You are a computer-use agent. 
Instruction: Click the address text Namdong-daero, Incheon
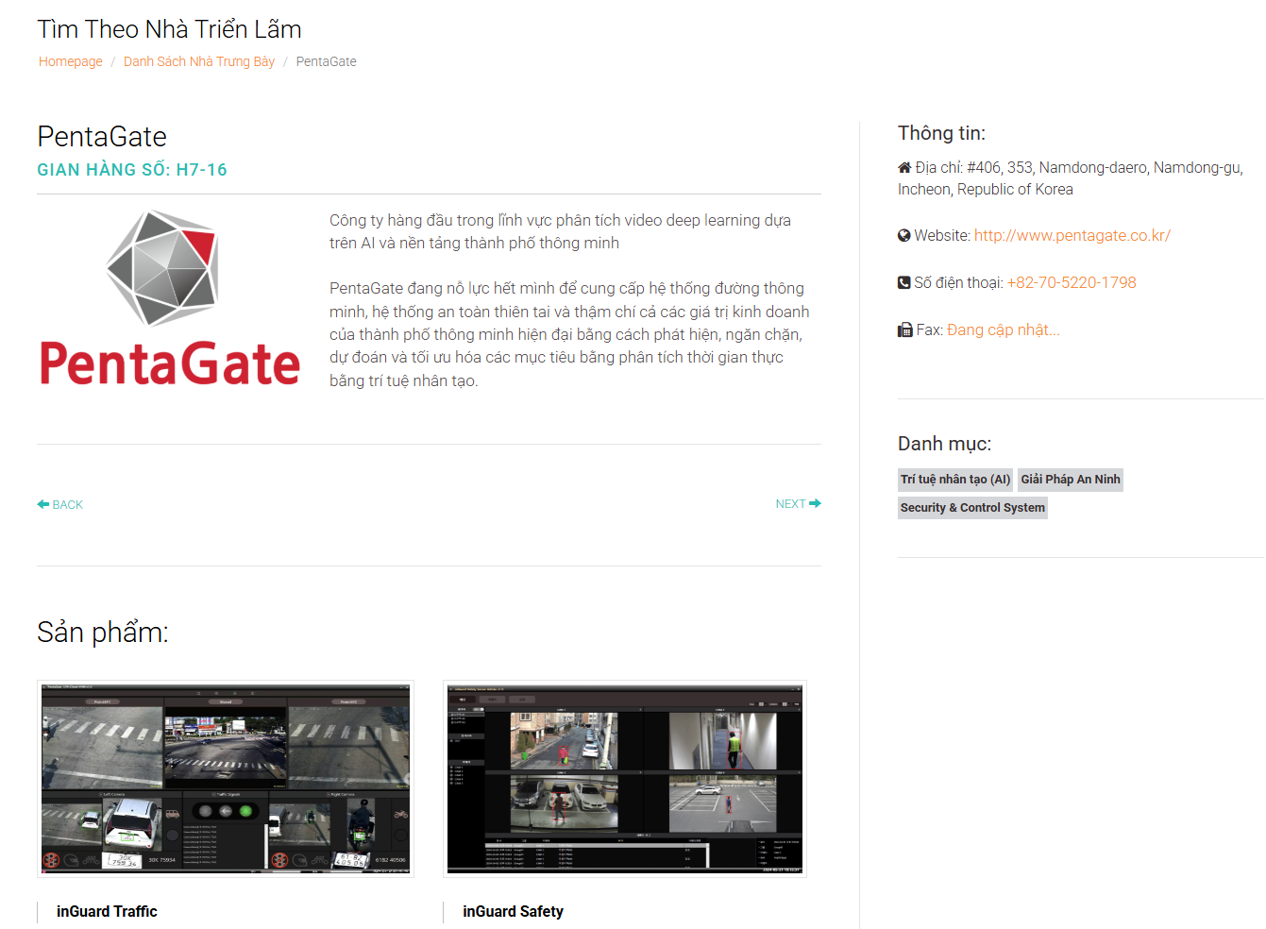point(1071,178)
